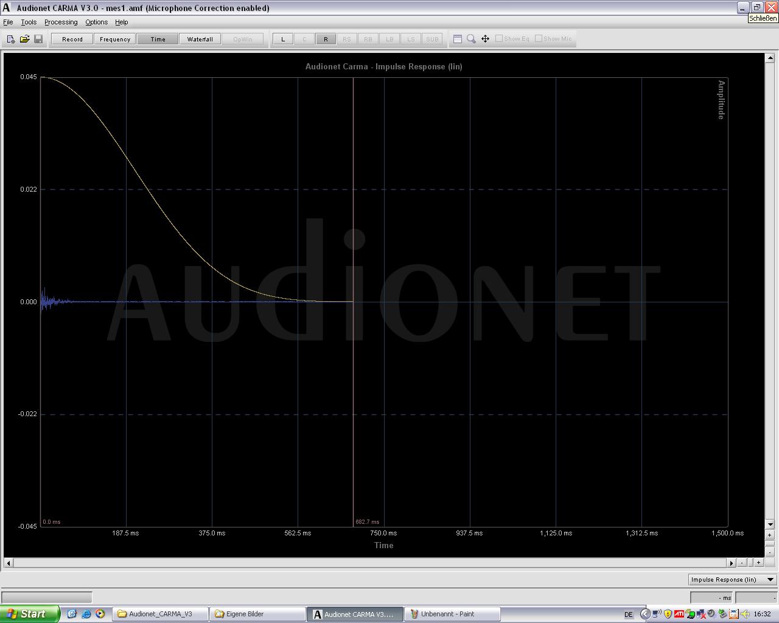This screenshot has height=623, width=779.
Task: Click the vertical zoom plus button
Action: point(769,535)
